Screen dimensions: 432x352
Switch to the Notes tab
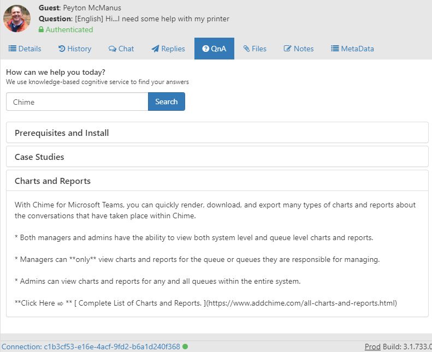point(299,49)
